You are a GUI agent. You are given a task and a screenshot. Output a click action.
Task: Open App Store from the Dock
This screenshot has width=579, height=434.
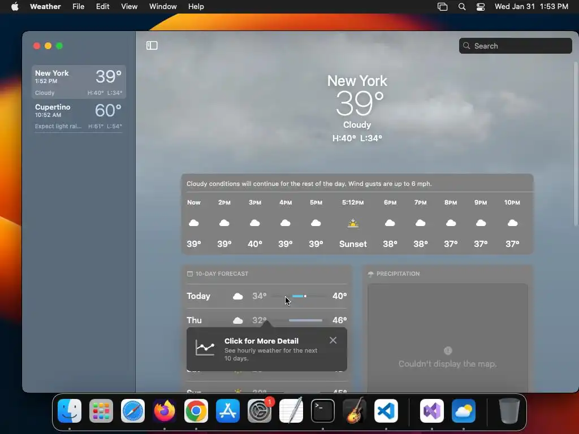[228, 411]
